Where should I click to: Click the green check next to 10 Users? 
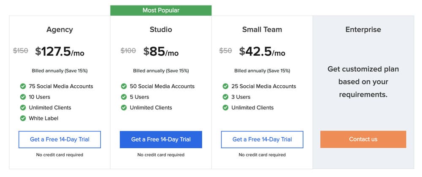coord(23,97)
